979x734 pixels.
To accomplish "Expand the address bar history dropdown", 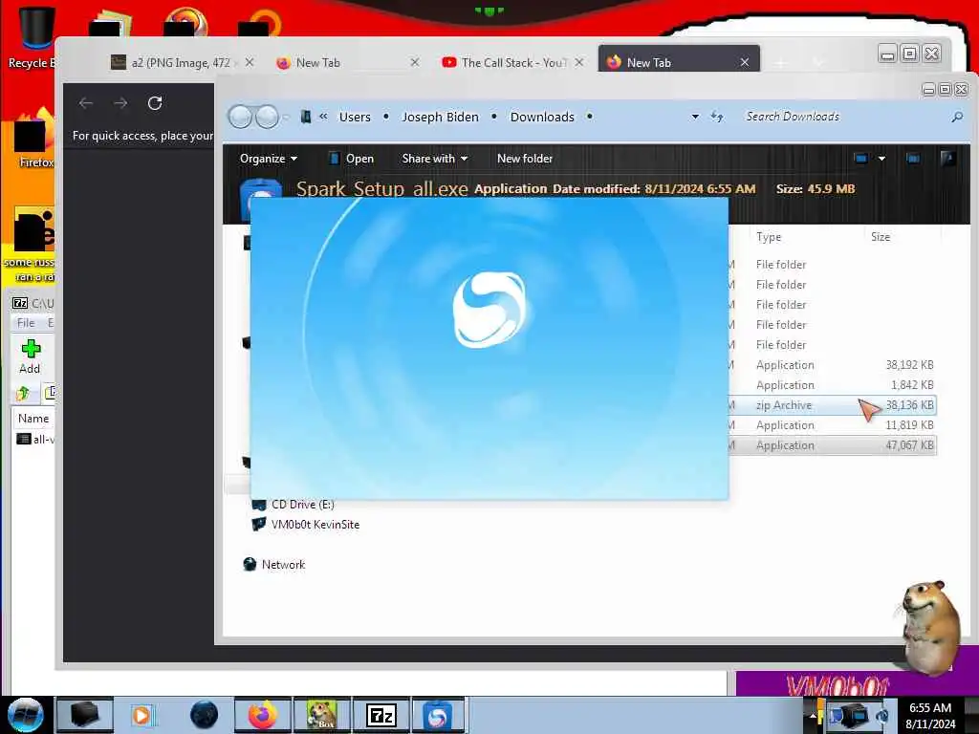I will [x=695, y=117].
